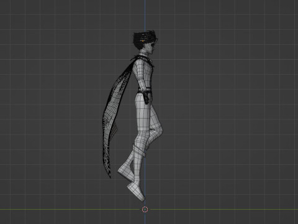Click the dark gloved hand of the character
The height and width of the screenshot is (224, 298).
click(x=147, y=98)
